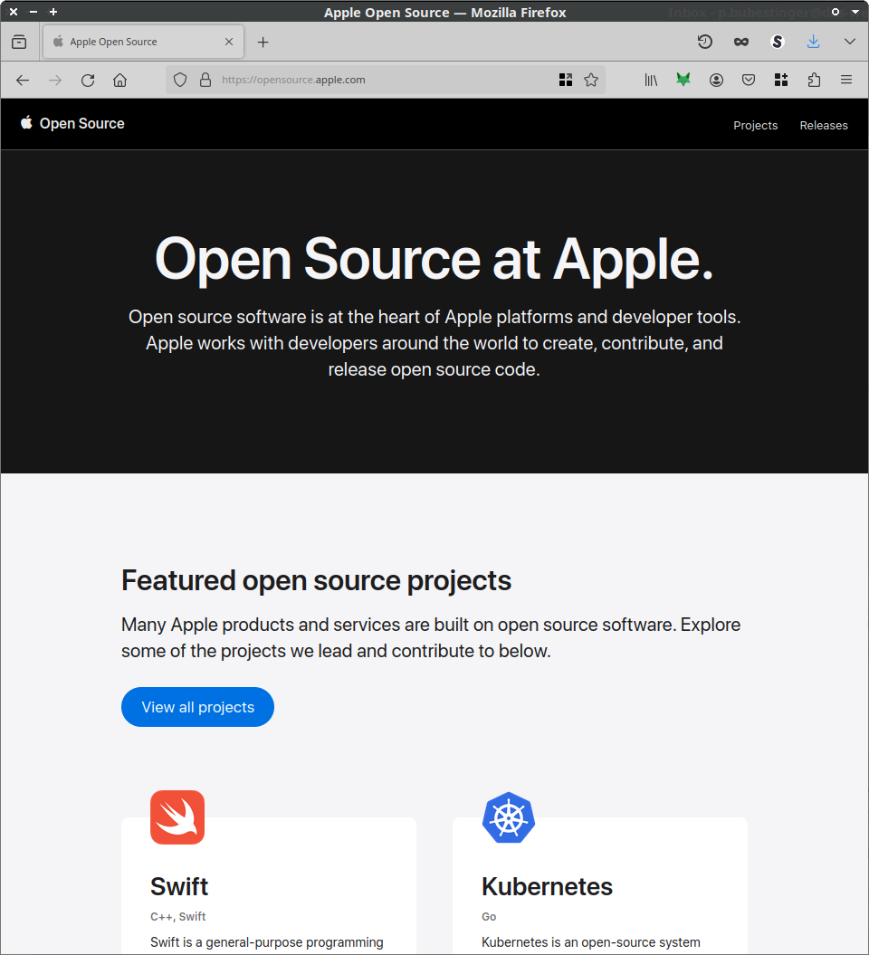Open the hamburger application menu

pos(846,80)
